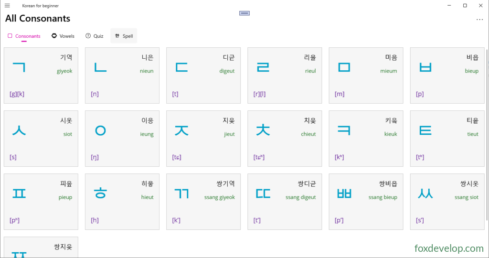Select the ㄱ giyeok consonant card
489x258 pixels.
pos(41,75)
